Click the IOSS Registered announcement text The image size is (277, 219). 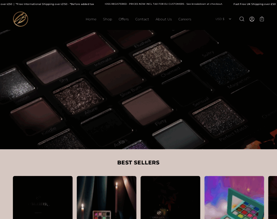[164, 4]
